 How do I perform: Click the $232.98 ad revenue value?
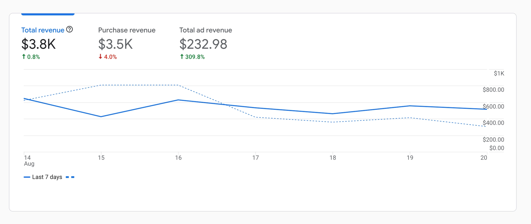click(203, 44)
